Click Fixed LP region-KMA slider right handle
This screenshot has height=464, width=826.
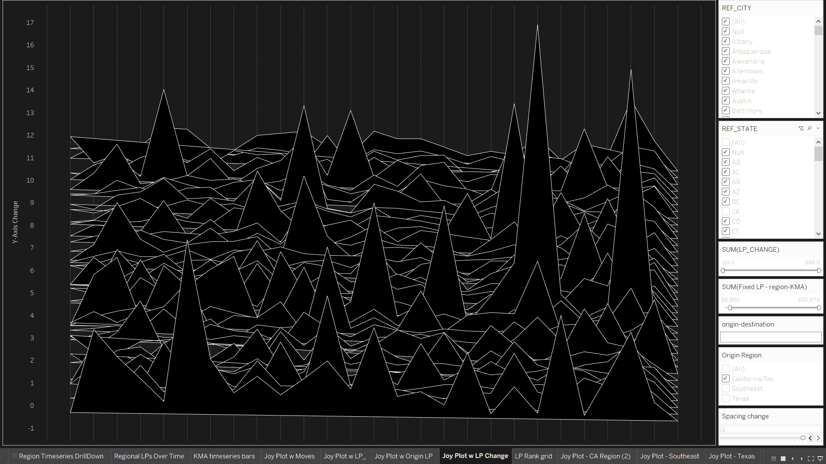point(819,308)
